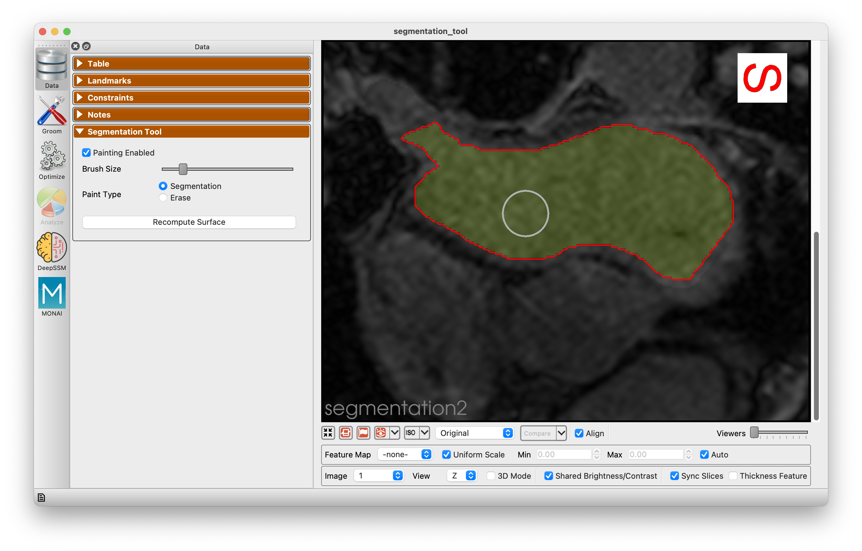This screenshot has width=862, height=551.
Task: Open the Original display mode dropdown
Action: click(x=475, y=433)
